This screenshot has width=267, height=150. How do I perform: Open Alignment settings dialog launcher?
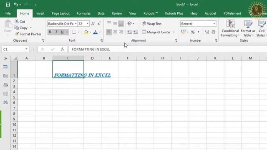click(176, 40)
